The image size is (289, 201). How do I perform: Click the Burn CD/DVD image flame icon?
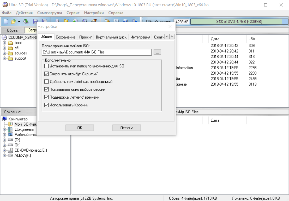(x=94, y=21)
